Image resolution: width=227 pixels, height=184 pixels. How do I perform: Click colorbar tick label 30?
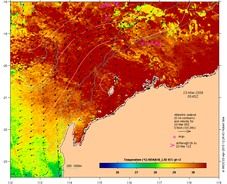193,172
